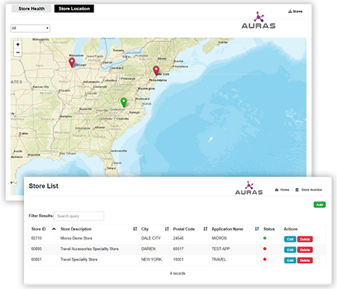Click the TEST APP application name

[x=221, y=249]
